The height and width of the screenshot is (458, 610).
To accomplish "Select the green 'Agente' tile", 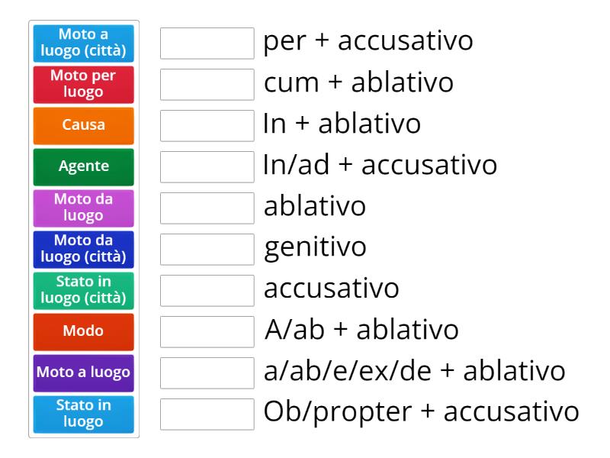I will click(83, 166).
